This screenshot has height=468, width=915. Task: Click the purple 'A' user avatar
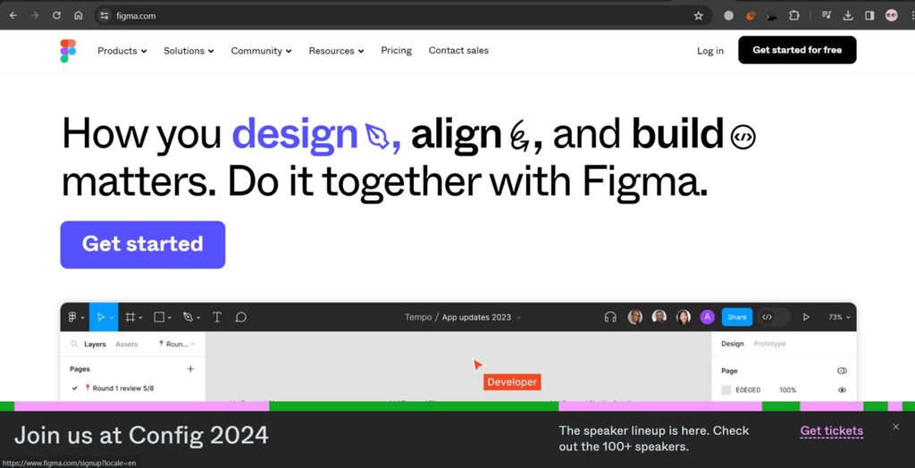pyautogui.click(x=708, y=317)
